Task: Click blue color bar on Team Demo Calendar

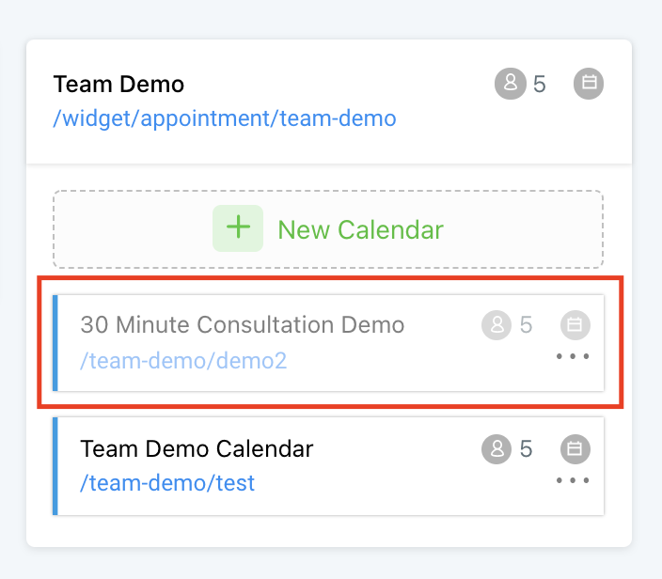Action: coord(55,466)
